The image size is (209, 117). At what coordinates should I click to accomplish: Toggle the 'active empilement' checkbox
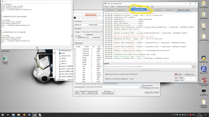(x=76, y=36)
